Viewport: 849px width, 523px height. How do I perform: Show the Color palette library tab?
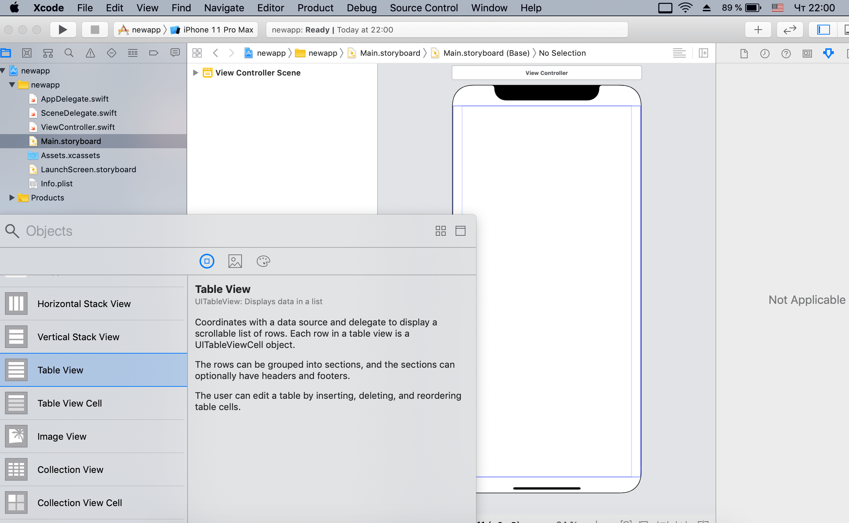click(x=263, y=261)
